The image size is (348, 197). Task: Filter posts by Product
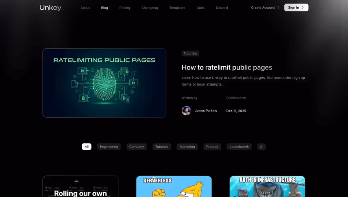[212, 147]
